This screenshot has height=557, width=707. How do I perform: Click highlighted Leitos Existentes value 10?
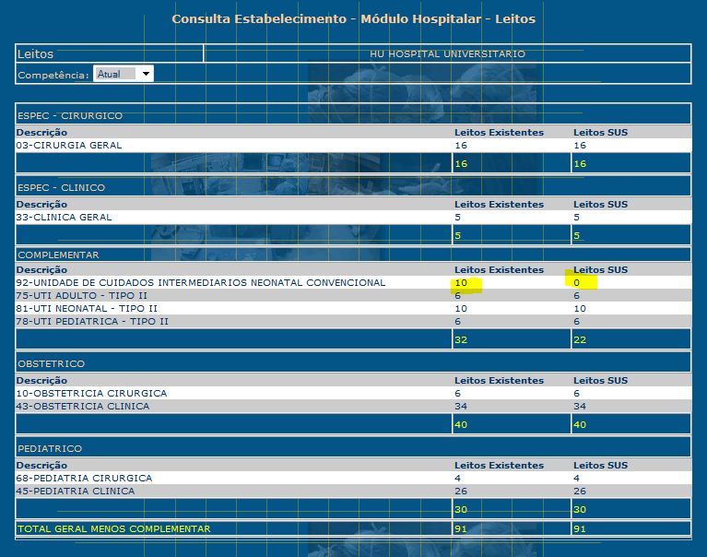(x=463, y=283)
